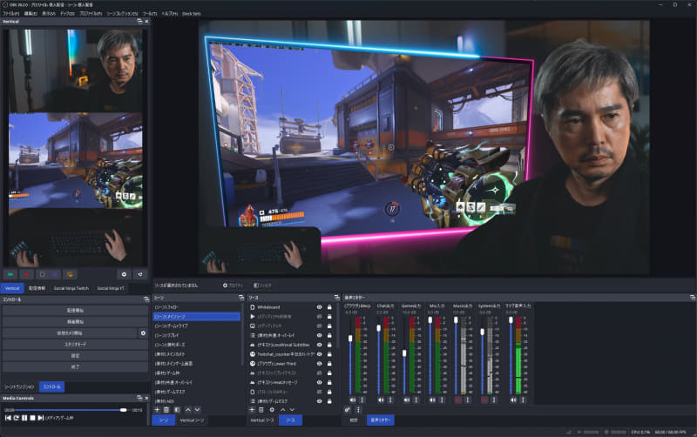697x437 pixels.
Task: Click the green stream button in Vertical dock
Action: 10,274
